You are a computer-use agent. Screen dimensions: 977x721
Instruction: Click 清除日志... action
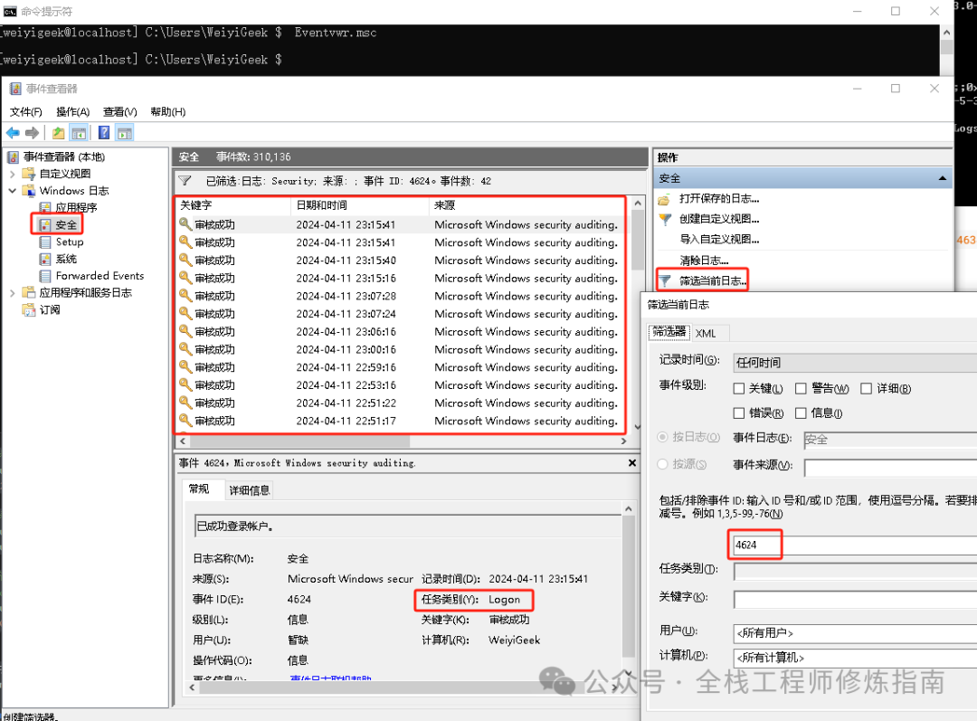click(x=704, y=261)
